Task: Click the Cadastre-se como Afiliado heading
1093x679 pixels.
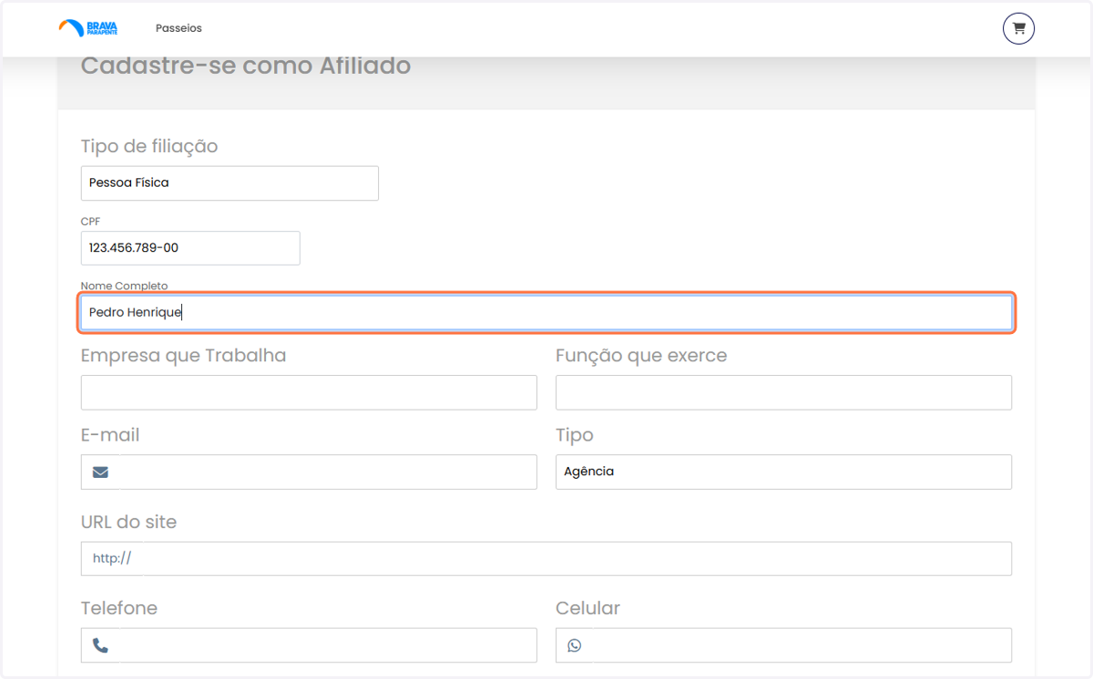Action: (x=246, y=66)
